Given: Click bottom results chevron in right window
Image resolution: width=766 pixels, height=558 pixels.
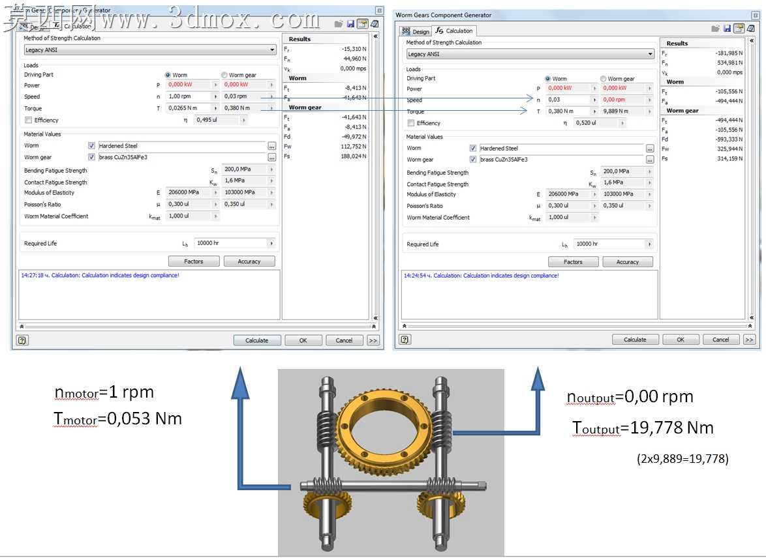Looking at the screenshot, I should click(752, 317).
